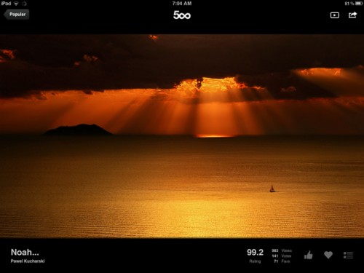The height and width of the screenshot is (273, 364).
Task: Open the sunset photo full view
Action: click(182, 136)
